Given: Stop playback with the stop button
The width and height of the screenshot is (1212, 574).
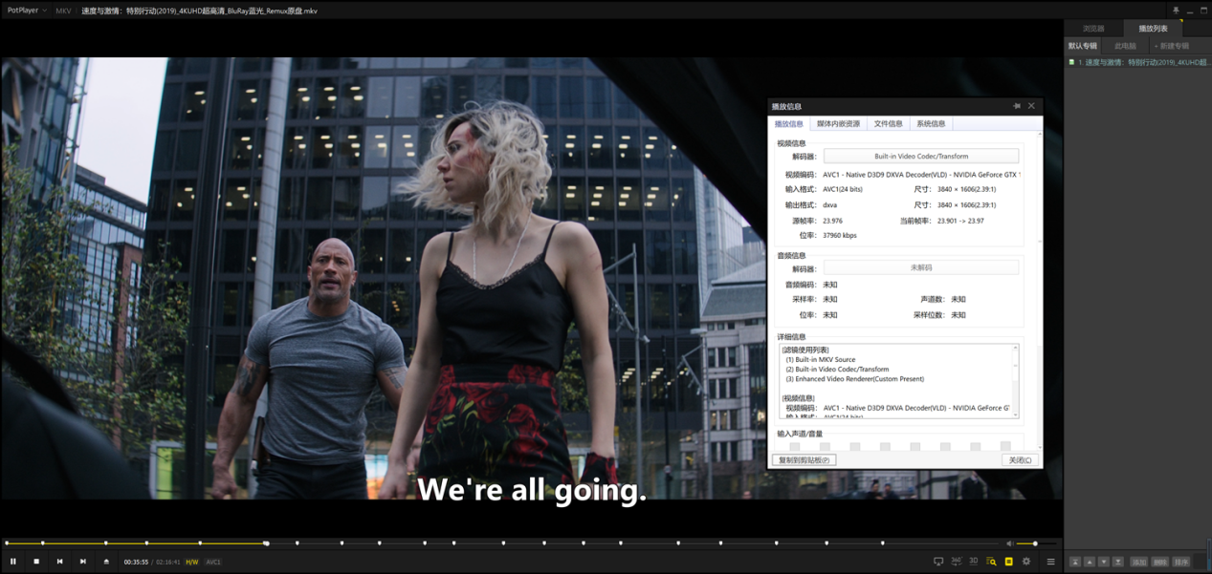Looking at the screenshot, I should pos(36,562).
